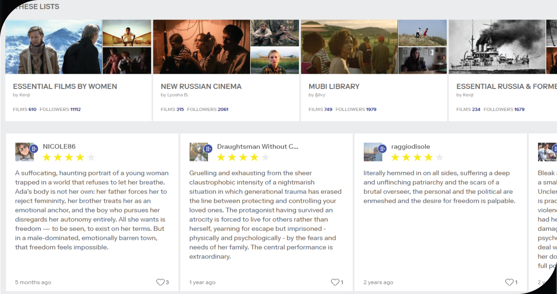Screen dimensions: 557x294
Task: Click the battleship image on Essential Russia list
Action: tap(497, 47)
